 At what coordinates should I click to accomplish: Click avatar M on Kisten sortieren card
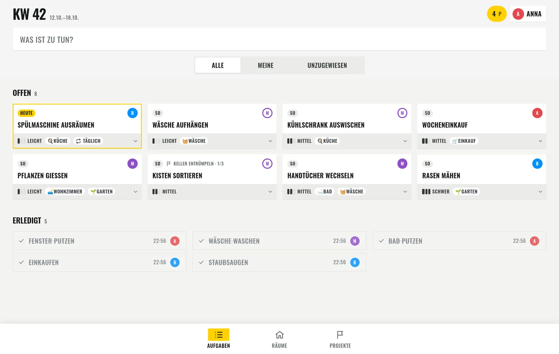point(267,164)
